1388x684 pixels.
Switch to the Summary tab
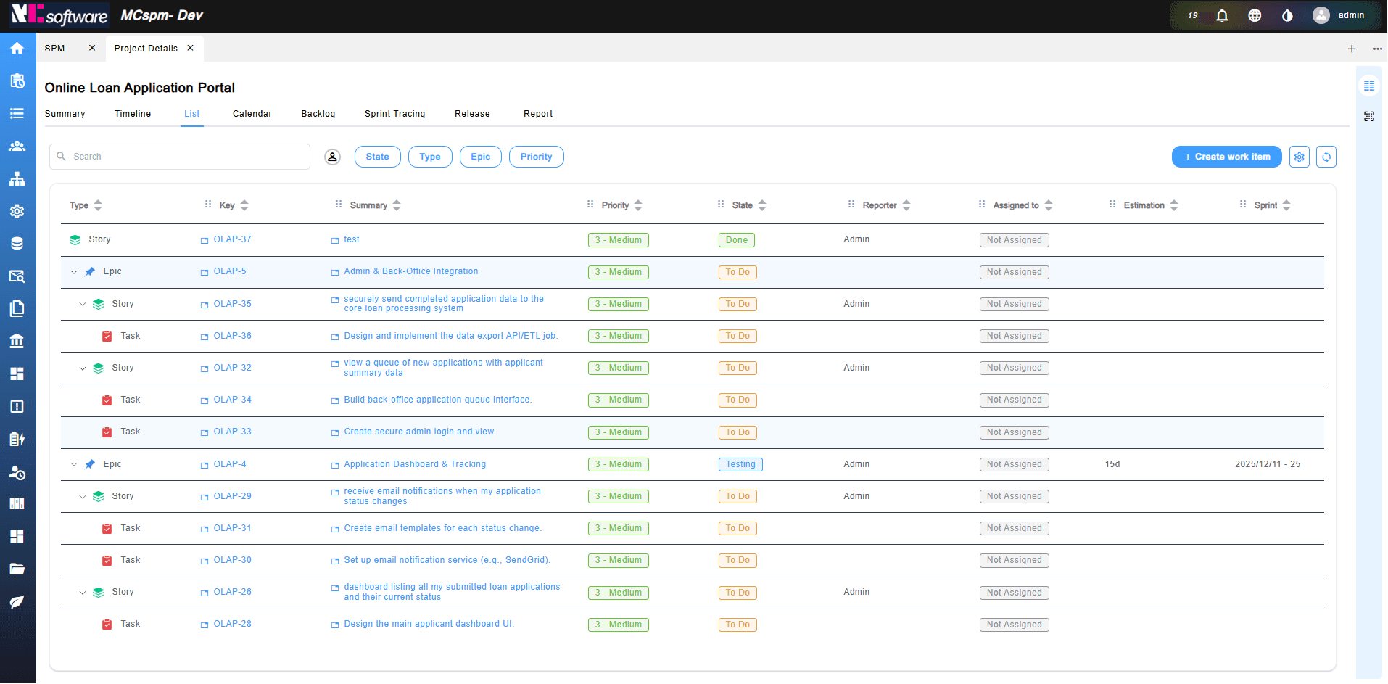point(65,114)
